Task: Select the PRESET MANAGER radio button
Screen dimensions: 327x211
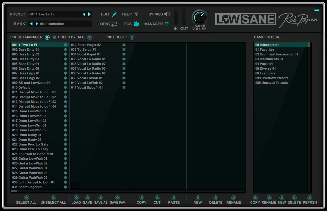Action: coord(48,37)
